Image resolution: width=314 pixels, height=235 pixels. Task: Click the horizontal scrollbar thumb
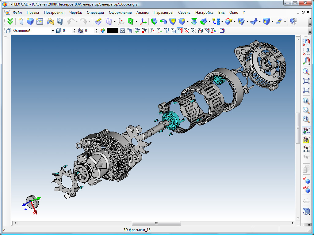tap(156, 223)
